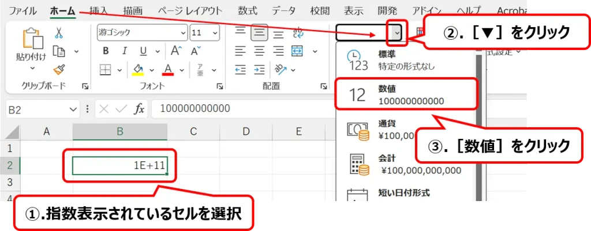Open the fill color palette dropdown arrow
This screenshot has width=591, height=231.
[x=152, y=70]
